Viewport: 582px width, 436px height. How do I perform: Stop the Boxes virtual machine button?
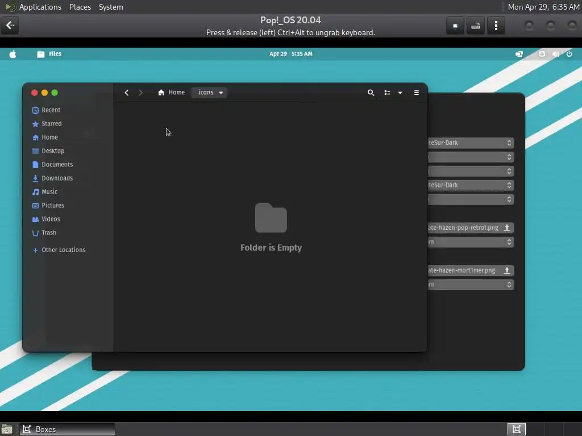click(455, 26)
